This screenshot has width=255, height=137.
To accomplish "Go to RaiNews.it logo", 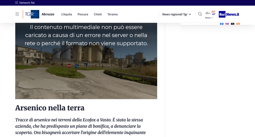I will tap(229, 14).
